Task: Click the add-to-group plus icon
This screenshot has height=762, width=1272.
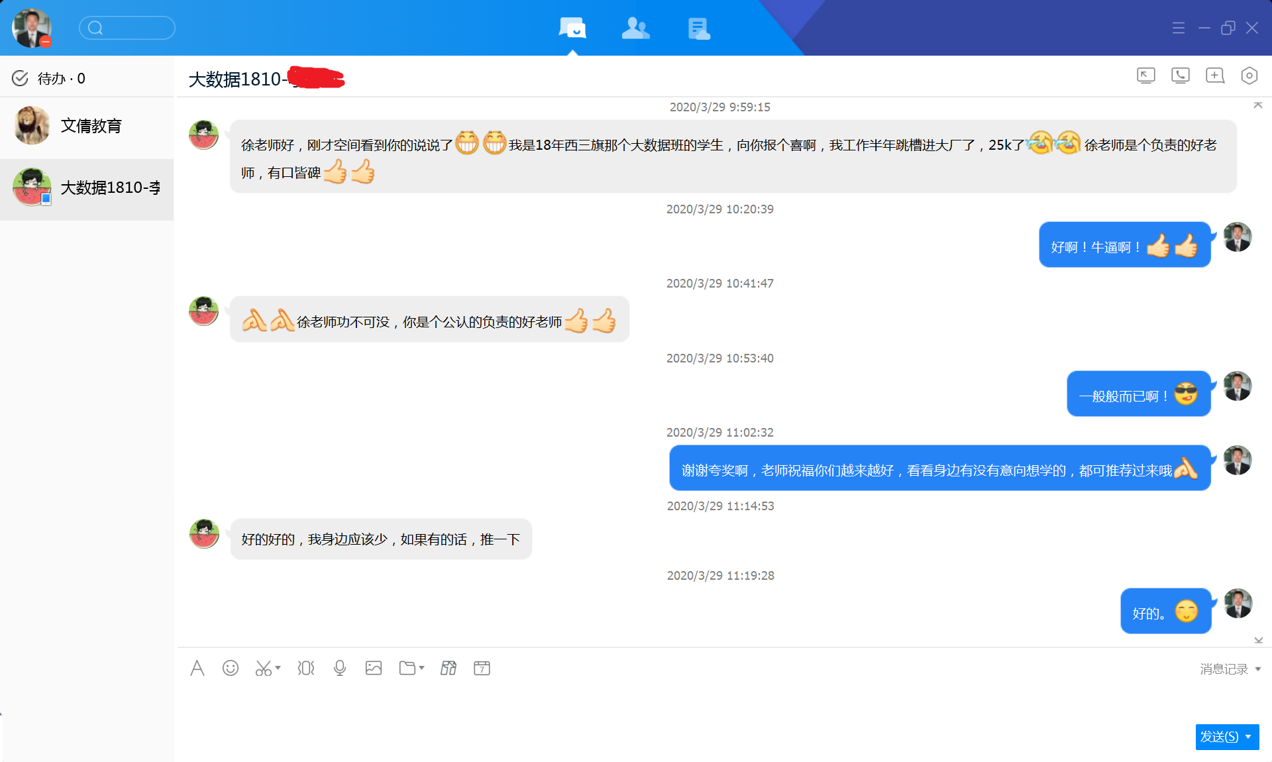Action: click(1214, 76)
